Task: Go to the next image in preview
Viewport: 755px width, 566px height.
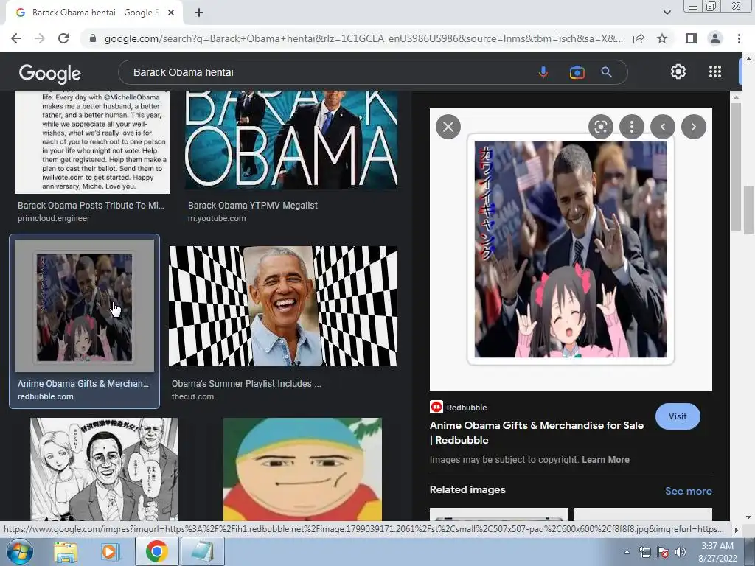Action: 694,127
